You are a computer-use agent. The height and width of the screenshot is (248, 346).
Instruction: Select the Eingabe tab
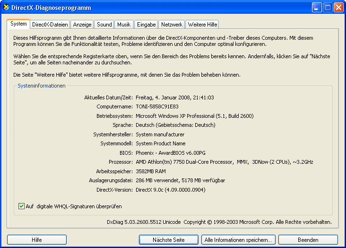click(147, 25)
